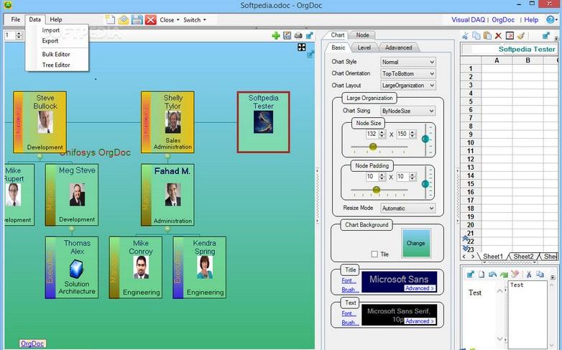Click the green plus add node icon
Viewport: 562px width, 350px height.
[x=276, y=35]
